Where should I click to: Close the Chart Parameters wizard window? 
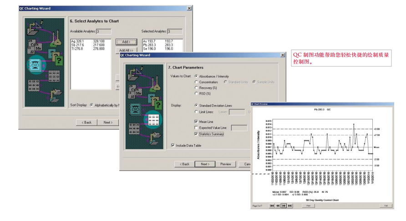point(283,55)
